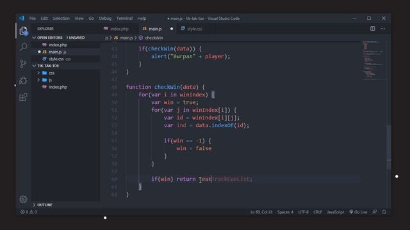Click the editor vertical scrollbar thumb
This screenshot has width=410, height=230.
click(x=389, y=148)
